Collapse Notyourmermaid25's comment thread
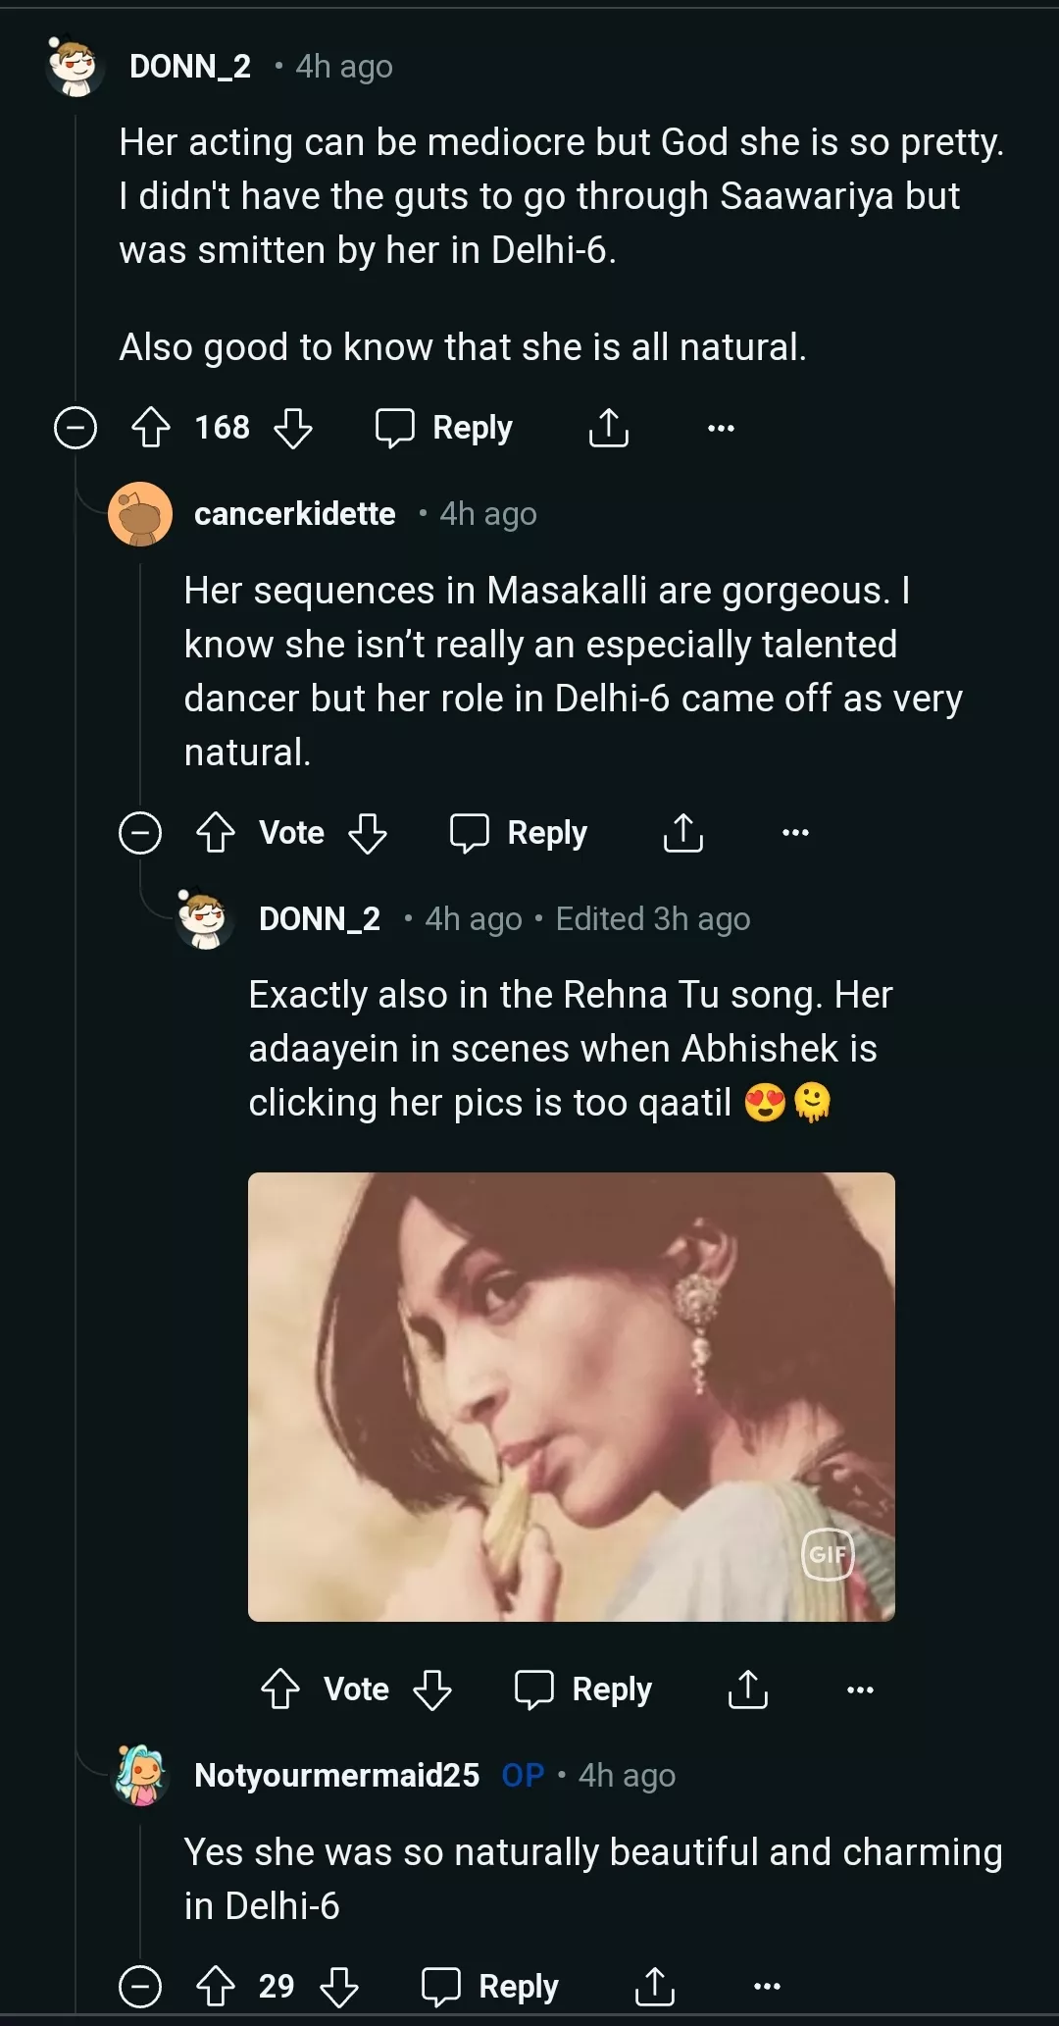 140,1987
